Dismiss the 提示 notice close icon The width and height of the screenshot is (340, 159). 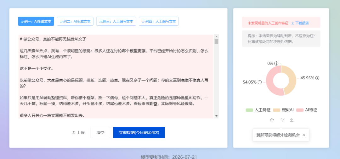314,35
